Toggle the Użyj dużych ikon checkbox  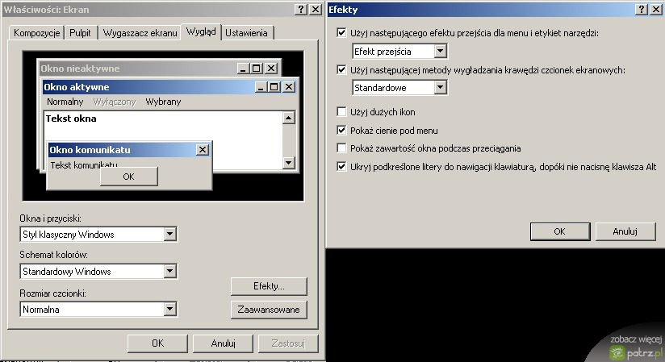(341, 112)
